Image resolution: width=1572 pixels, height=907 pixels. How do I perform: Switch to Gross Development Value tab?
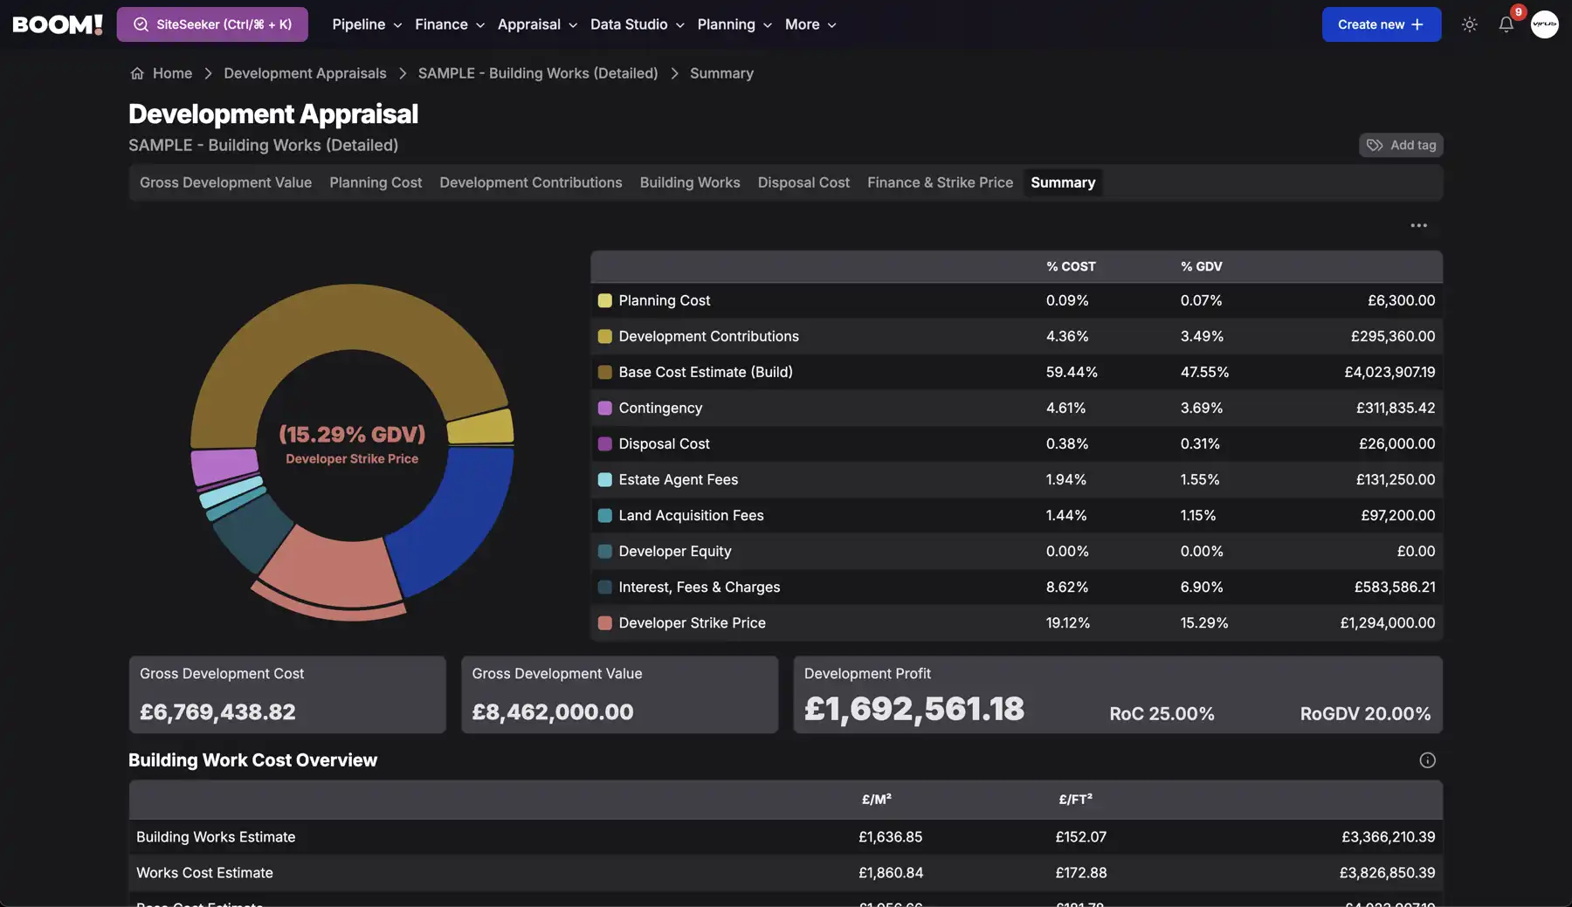[225, 182]
